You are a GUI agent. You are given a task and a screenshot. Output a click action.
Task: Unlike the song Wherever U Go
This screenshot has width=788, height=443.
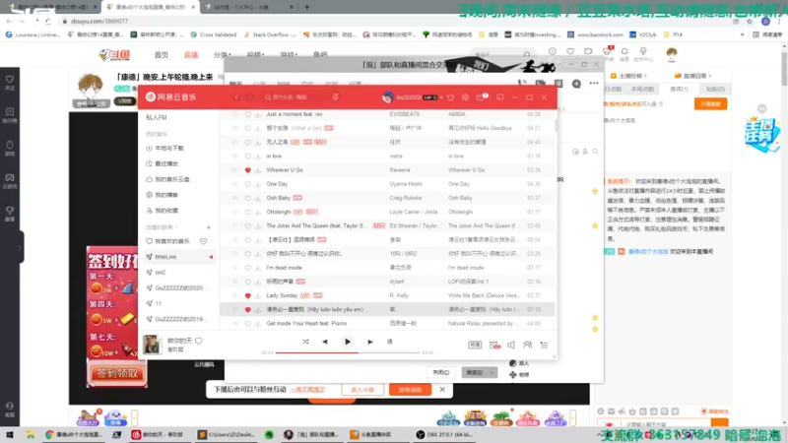(x=248, y=170)
